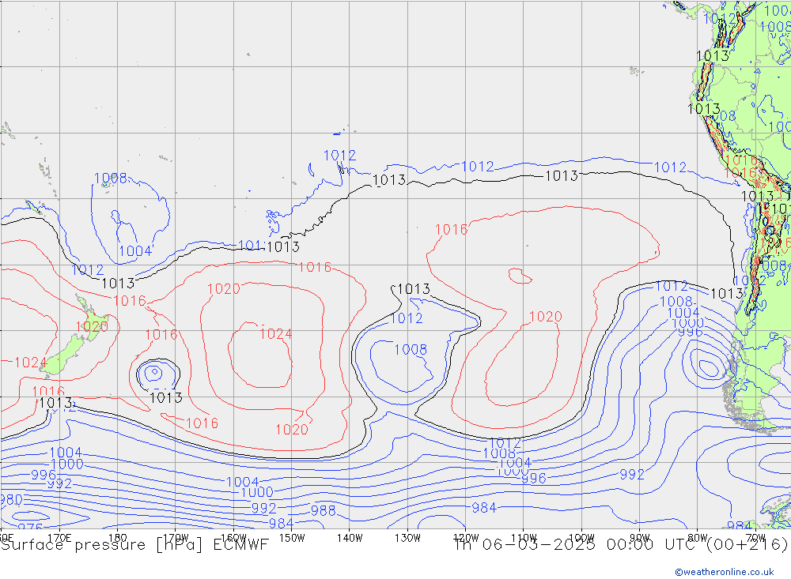This screenshot has height=579, width=791.
Task: Click the black 1013 label beside the blue 1012 trough label
Action: (414, 289)
